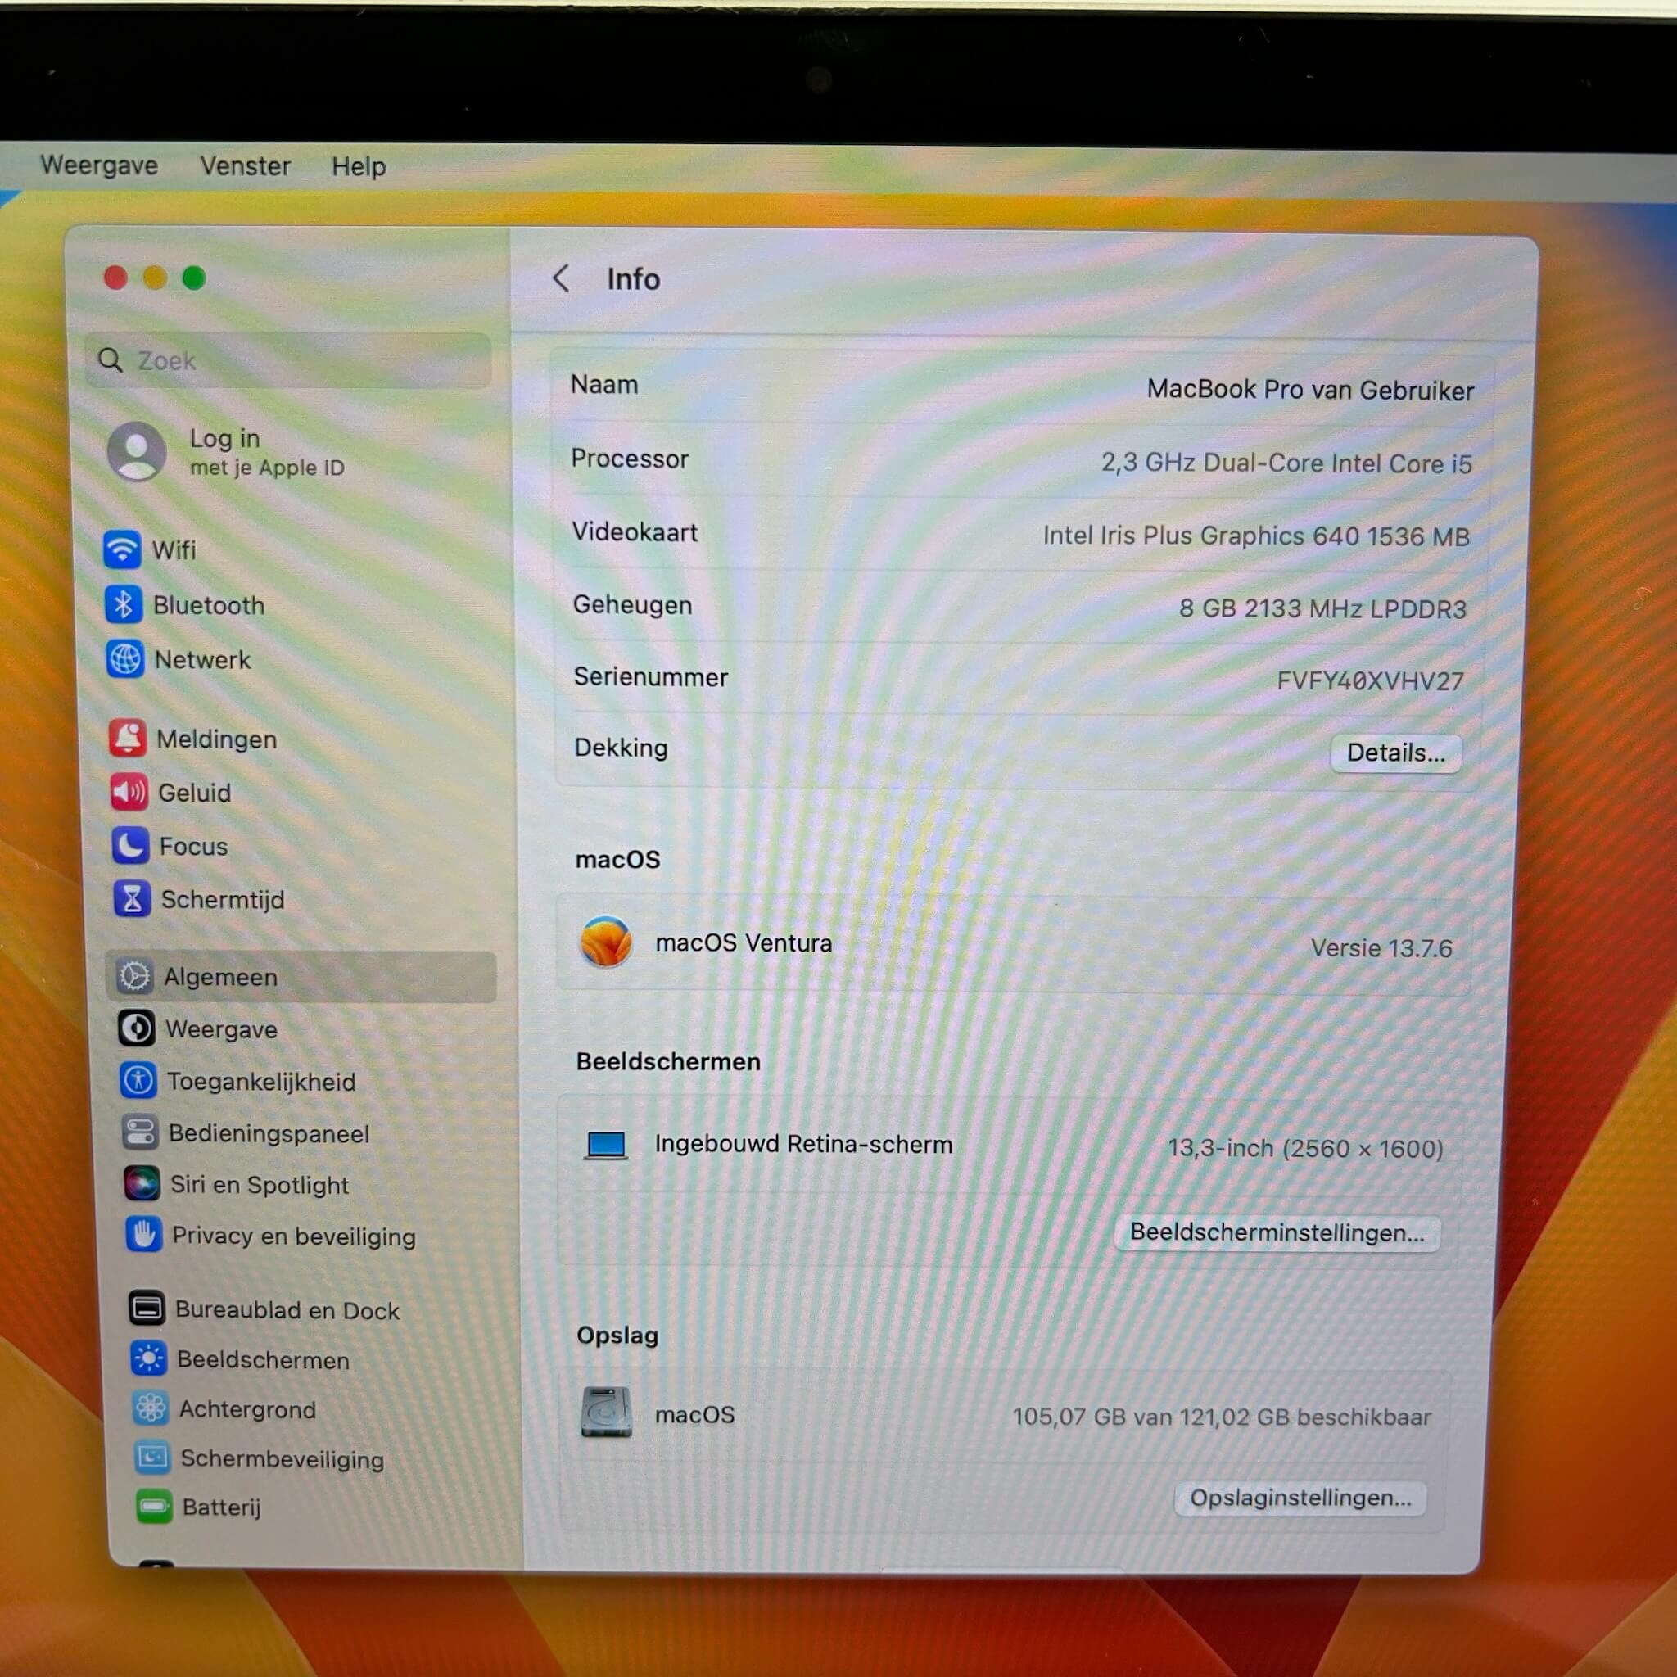The height and width of the screenshot is (1677, 1677).
Task: Click the yellow minimize window button
Action: click(x=155, y=278)
